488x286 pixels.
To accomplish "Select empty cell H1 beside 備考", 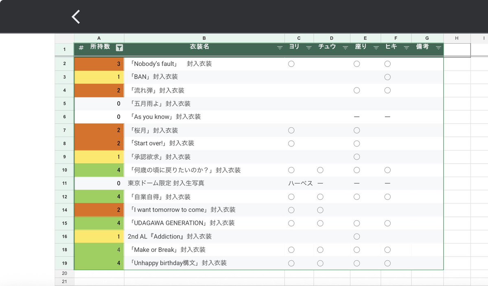I will (457, 50).
